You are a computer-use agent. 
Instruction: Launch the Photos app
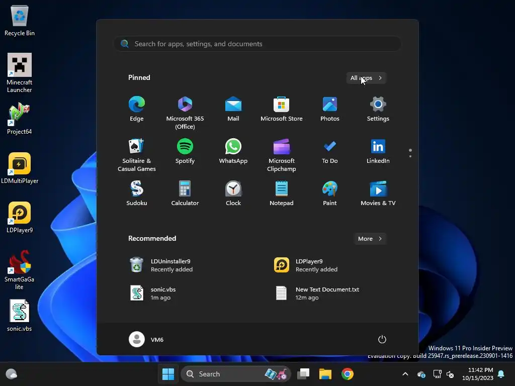(330, 109)
